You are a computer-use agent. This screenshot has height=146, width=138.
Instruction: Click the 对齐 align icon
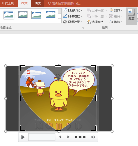[111, 10]
